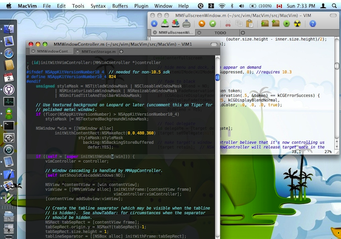341x239 pixels.
Task: Open Adium green duck icon in the Dock
Action: [9, 114]
